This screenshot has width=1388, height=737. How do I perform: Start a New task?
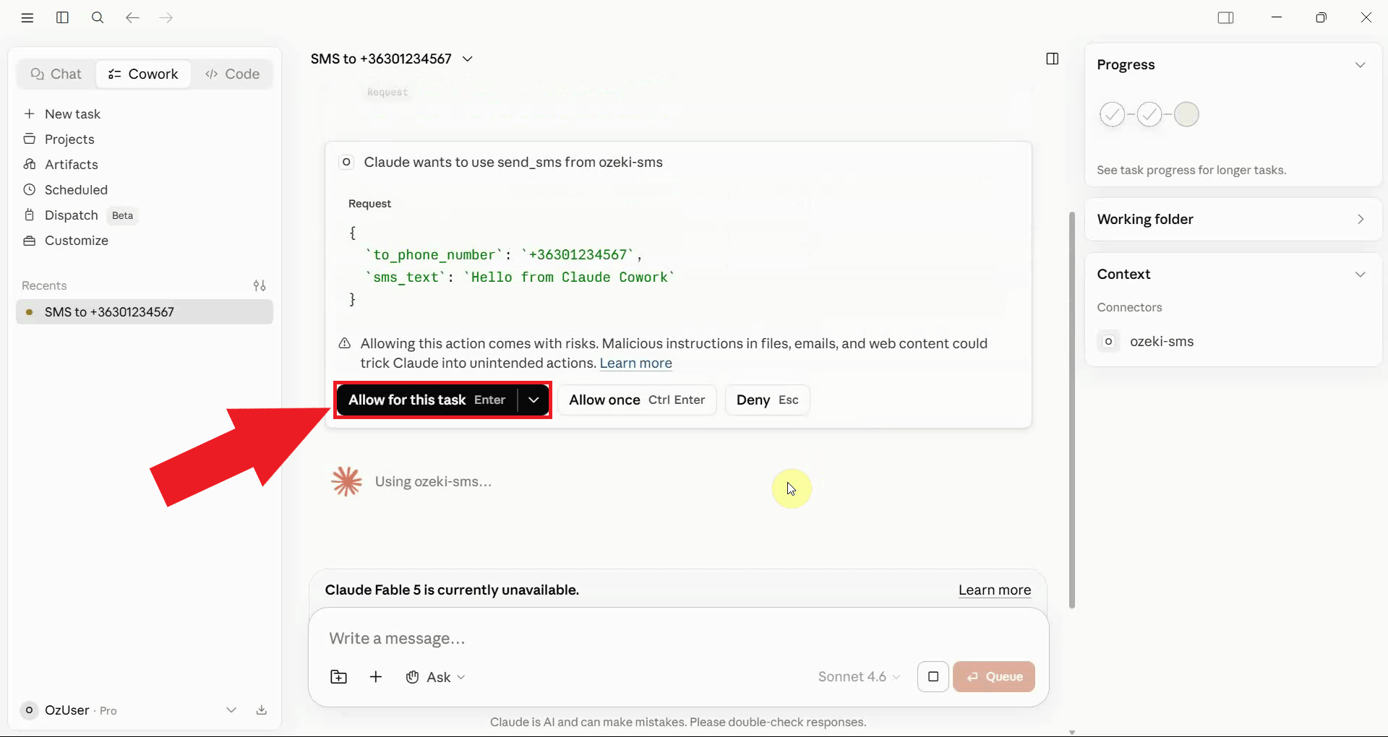[x=145, y=114]
